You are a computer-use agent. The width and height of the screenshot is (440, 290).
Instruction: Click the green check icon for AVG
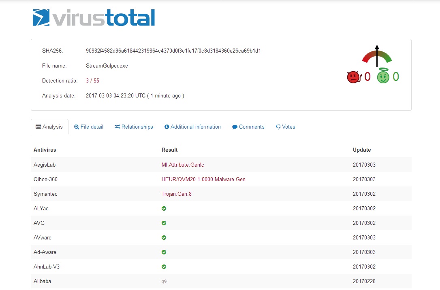164,223
